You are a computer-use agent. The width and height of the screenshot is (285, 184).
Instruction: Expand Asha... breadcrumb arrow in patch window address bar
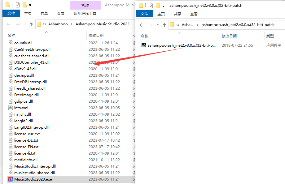[x=198, y=25]
